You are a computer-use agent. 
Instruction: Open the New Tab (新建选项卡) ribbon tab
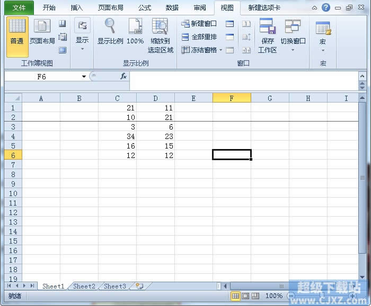tap(264, 8)
